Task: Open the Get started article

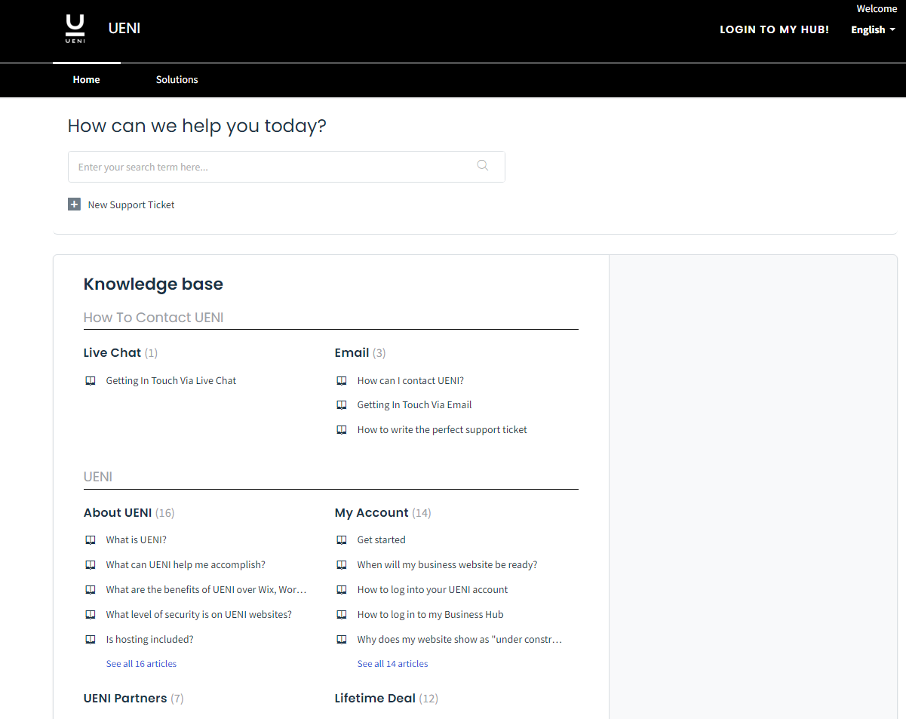Action: point(382,540)
